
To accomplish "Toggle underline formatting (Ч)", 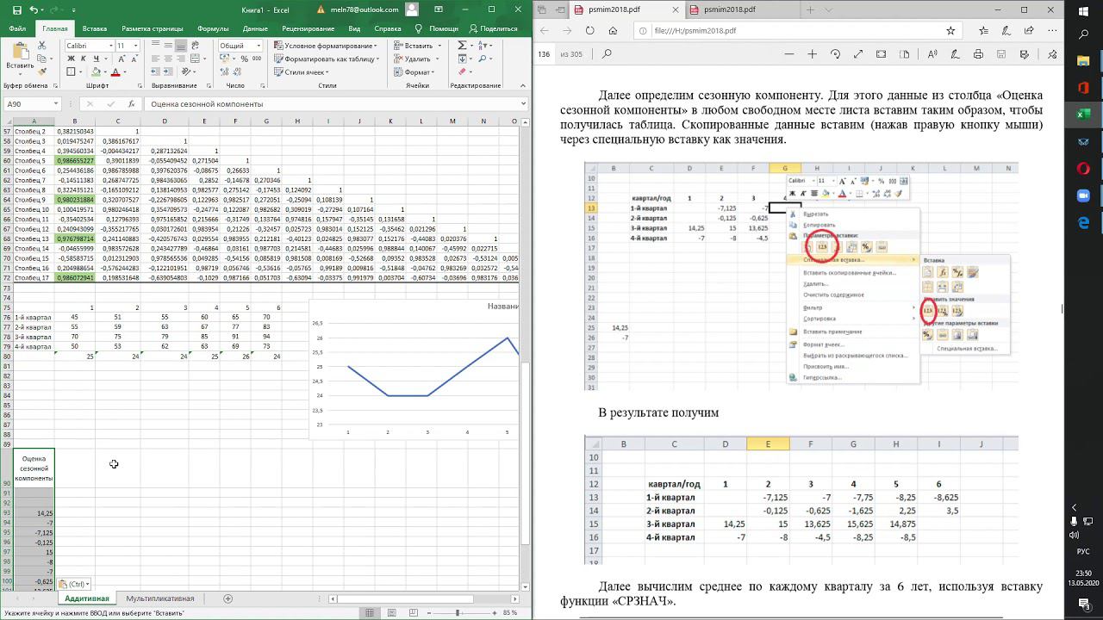I will [96, 59].
